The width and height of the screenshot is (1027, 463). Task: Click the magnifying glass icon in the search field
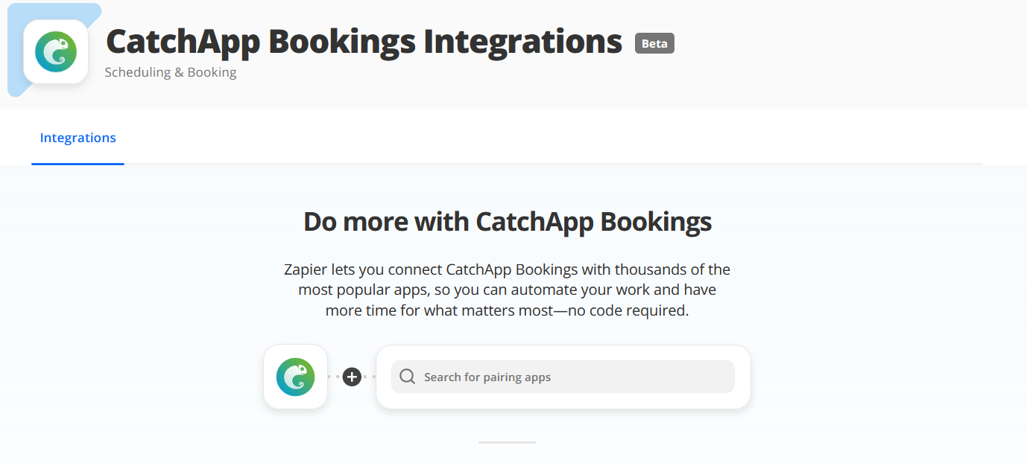[x=407, y=377]
